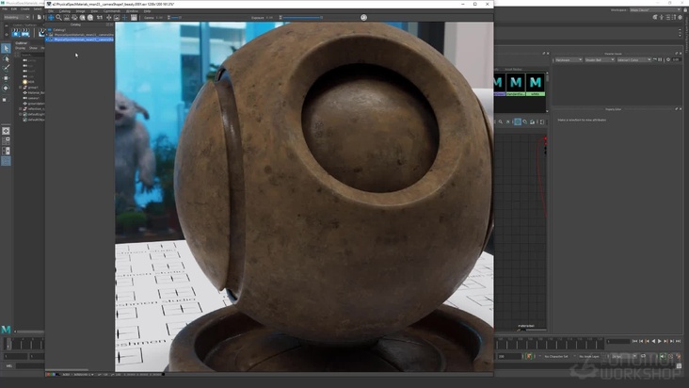Image resolution: width=689 pixels, height=388 pixels.
Task: Click the current frame field near playback controls
Action: click(x=618, y=341)
